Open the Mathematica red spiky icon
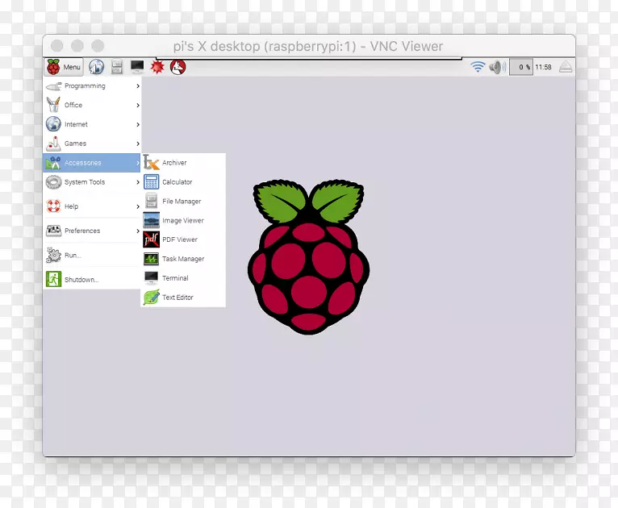The height and width of the screenshot is (508, 618). pyautogui.click(x=157, y=67)
